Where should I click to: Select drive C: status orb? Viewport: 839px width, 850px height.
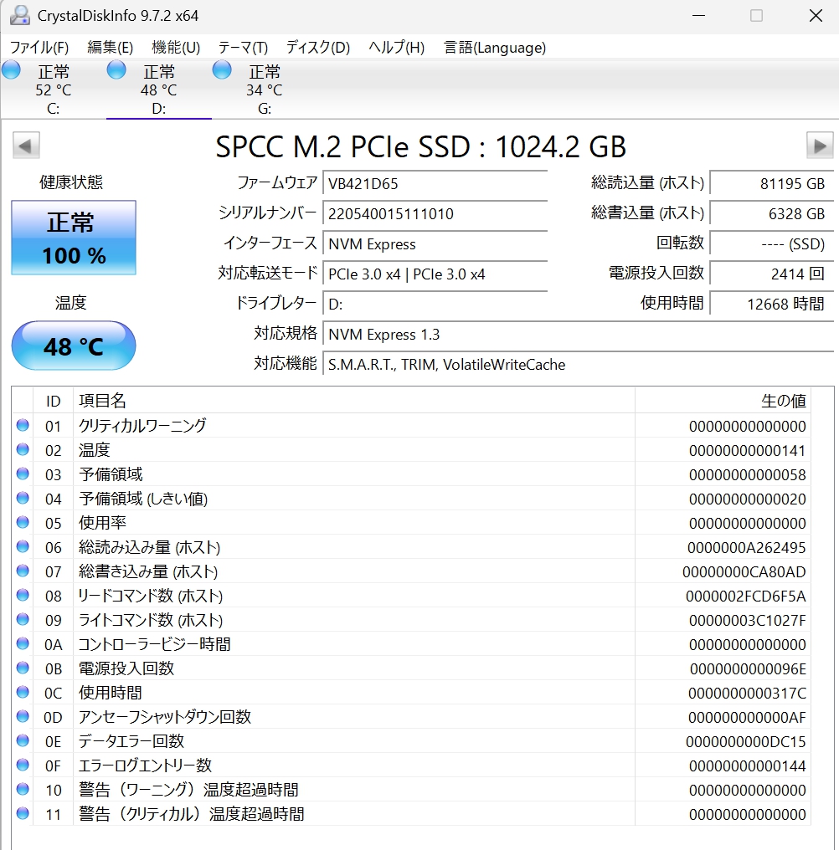(x=12, y=70)
